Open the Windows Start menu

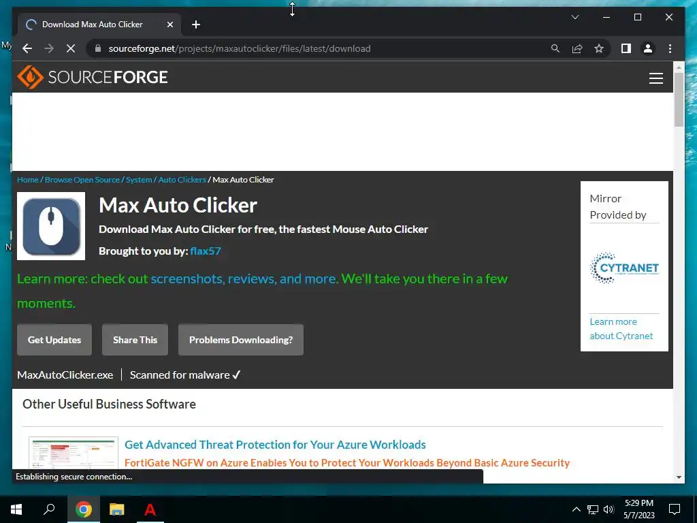[16, 509]
